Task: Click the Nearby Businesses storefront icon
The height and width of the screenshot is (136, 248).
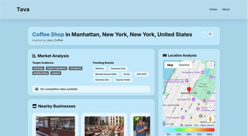Action: [34, 106]
